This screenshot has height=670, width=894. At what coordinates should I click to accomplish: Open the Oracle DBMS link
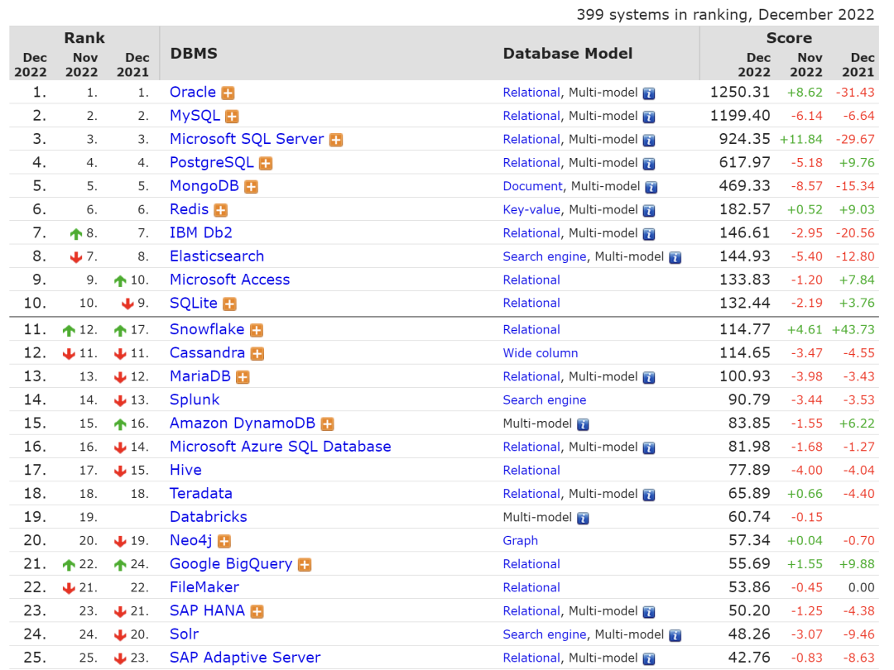pyautogui.click(x=193, y=93)
